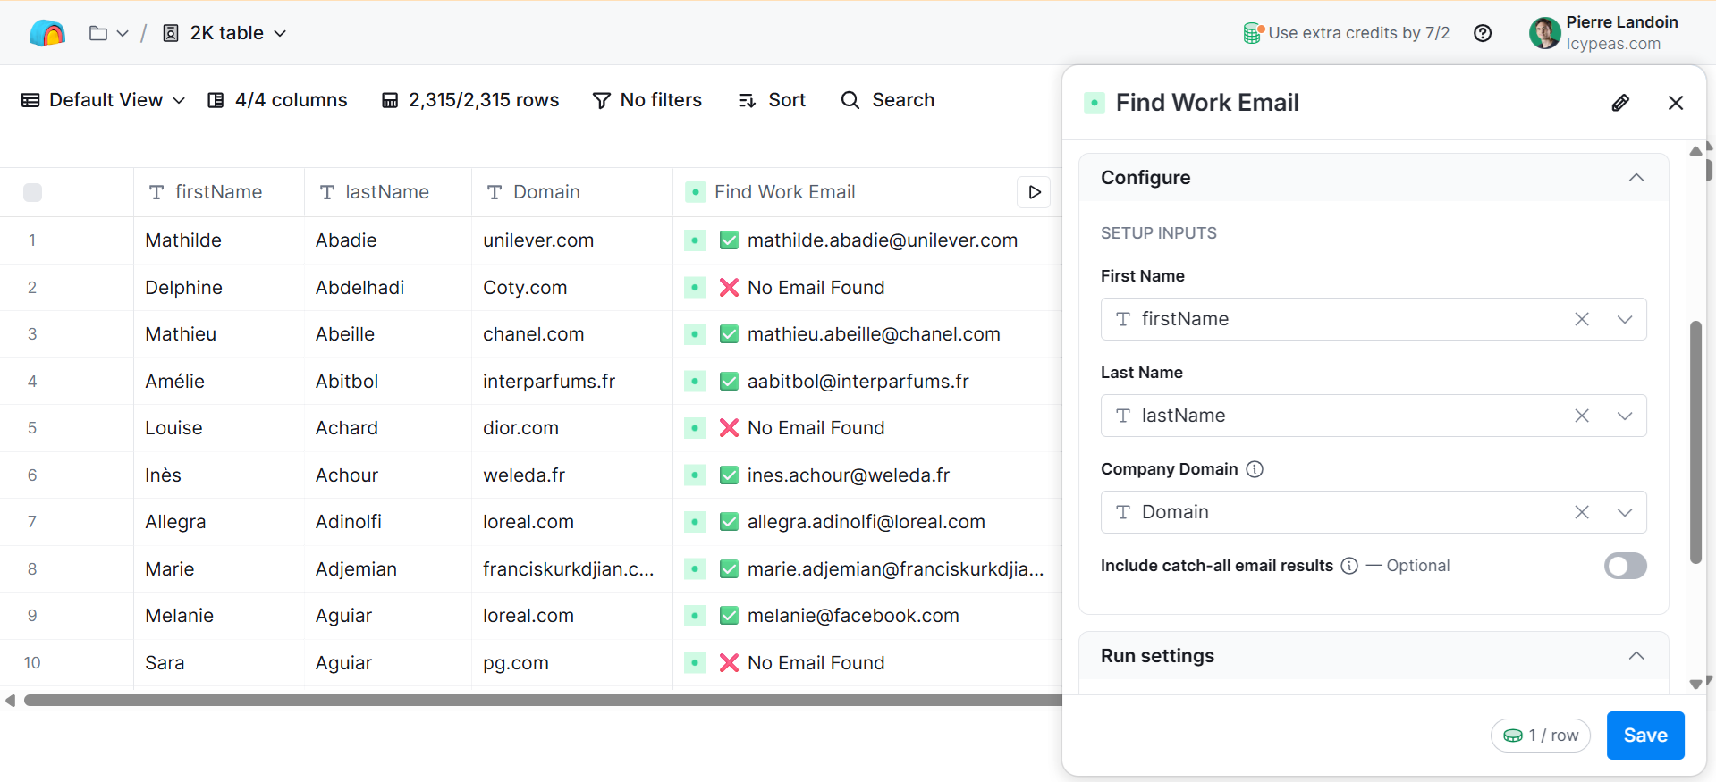1716x782 pixels.
Task: Click red X in Louise Achard's row
Action: click(x=730, y=428)
